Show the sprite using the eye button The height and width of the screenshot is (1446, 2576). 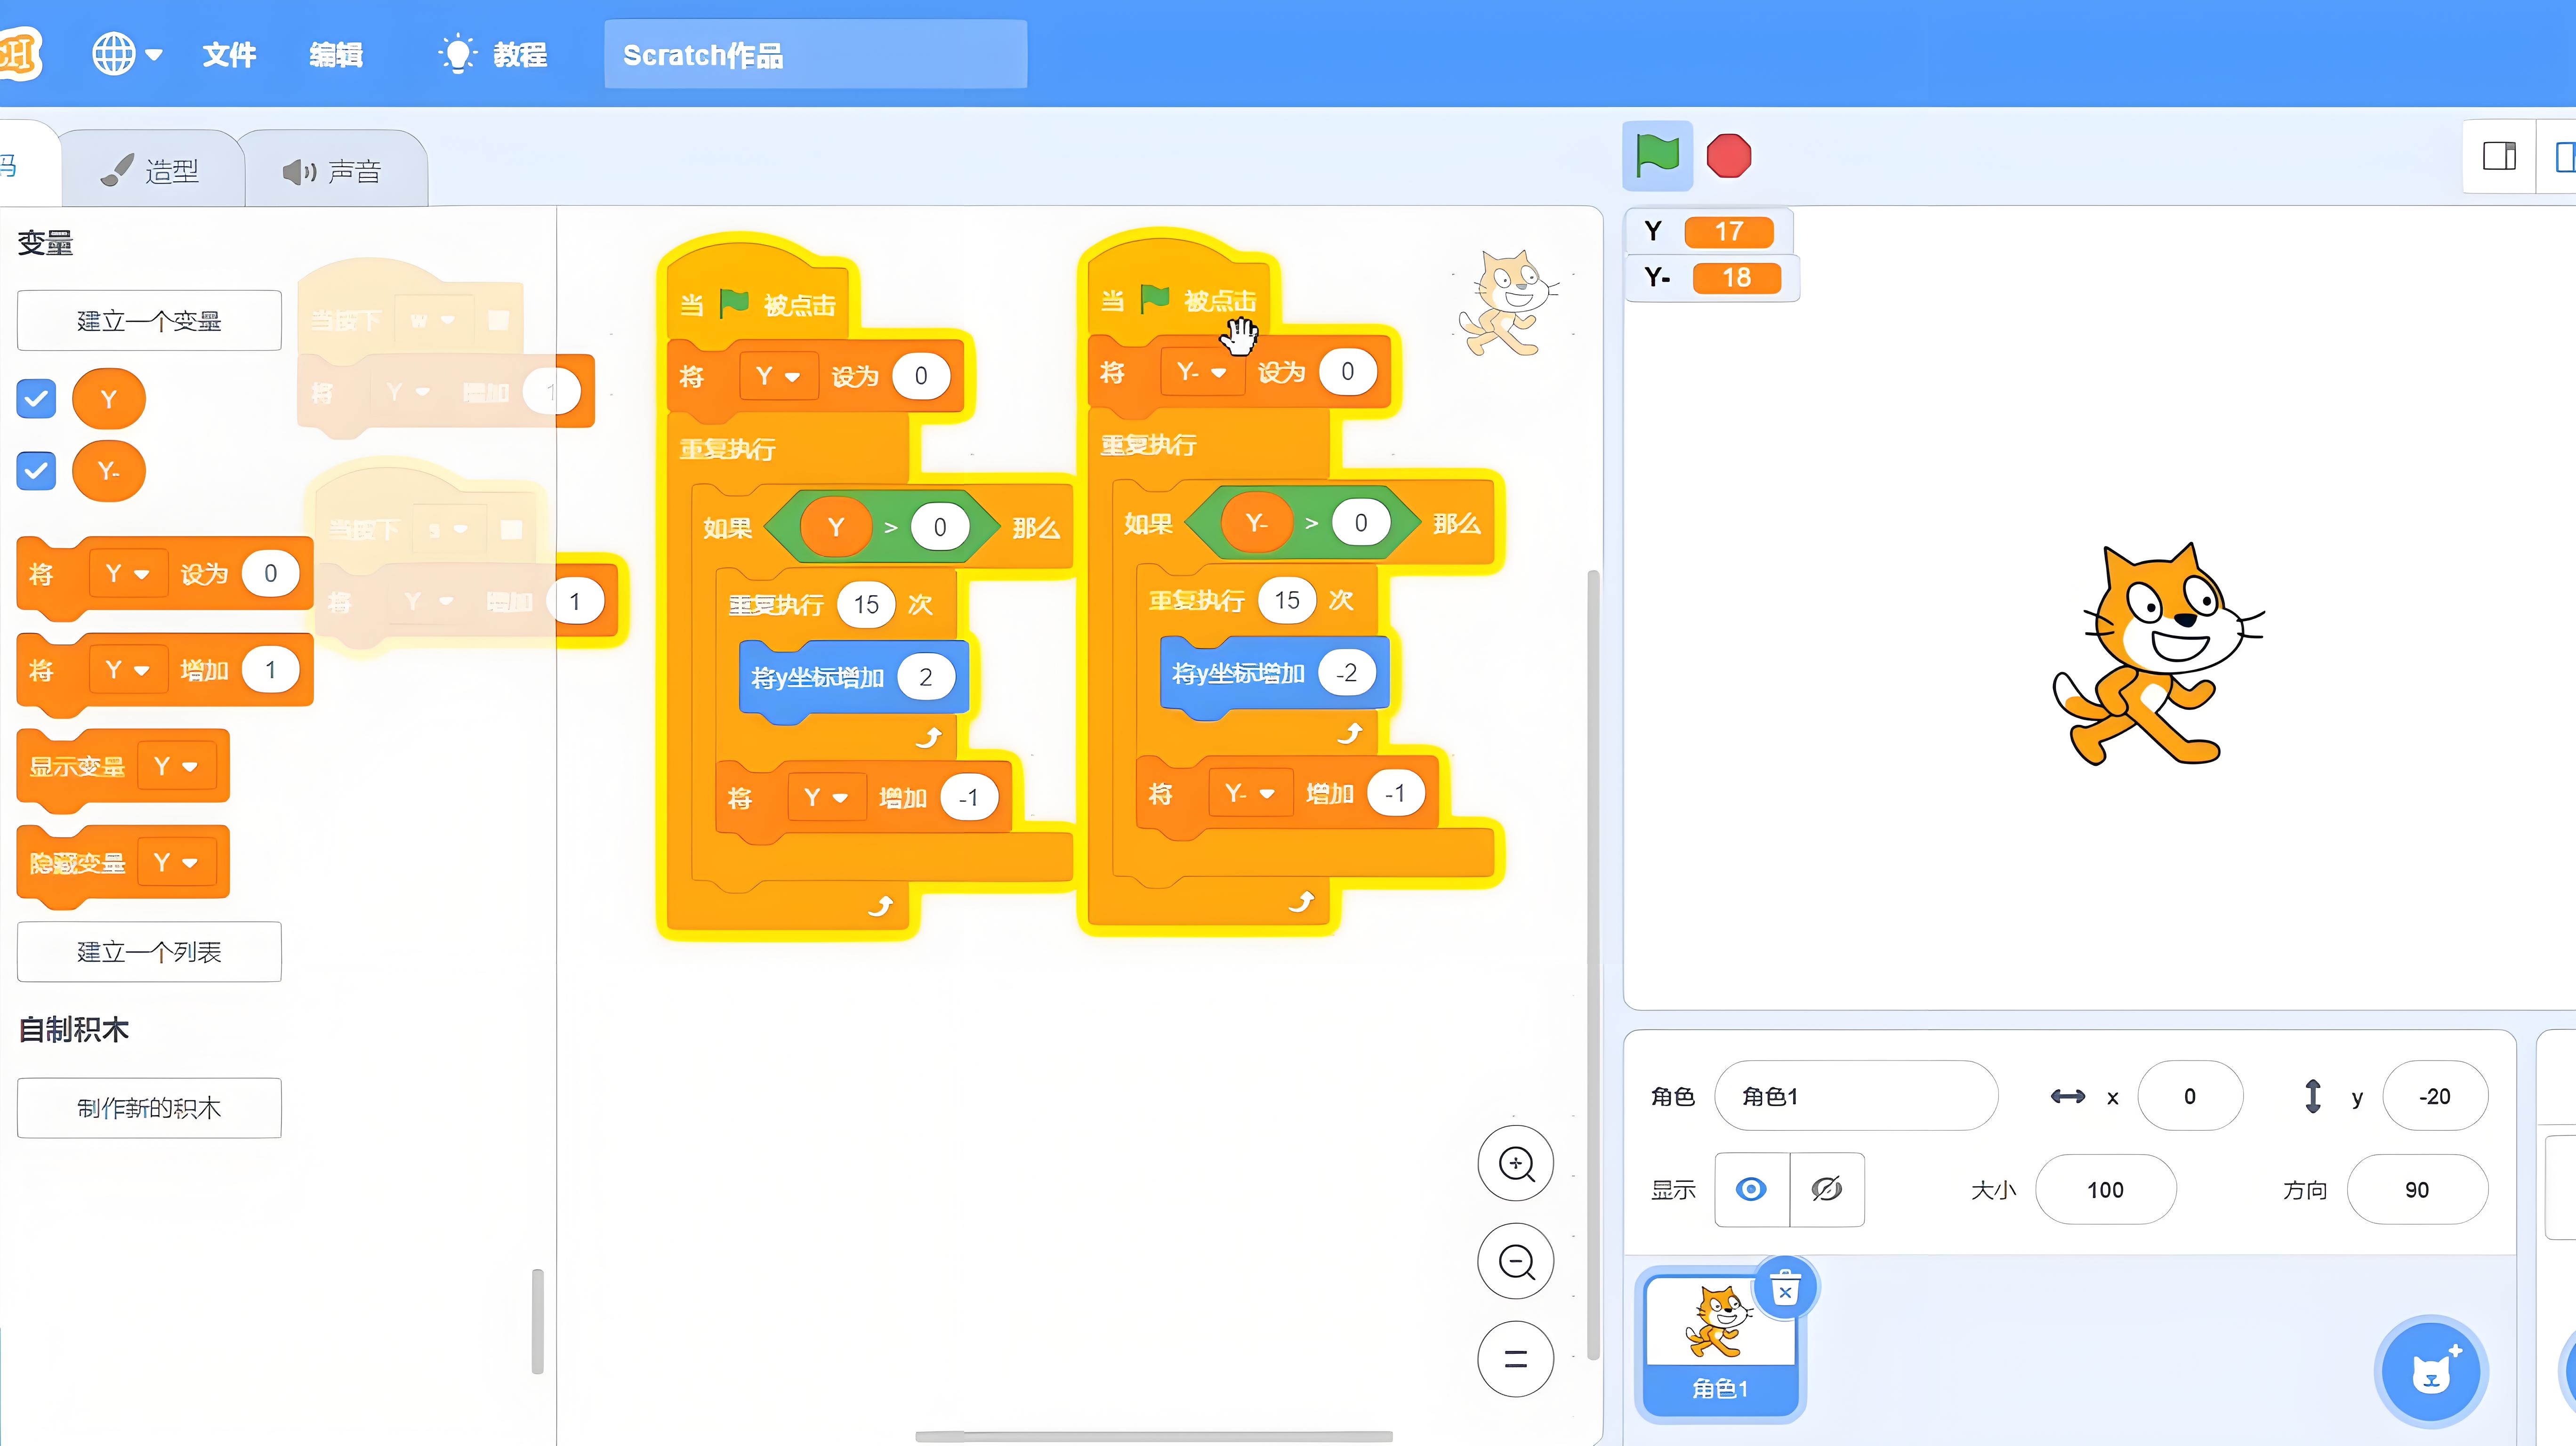[1751, 1190]
